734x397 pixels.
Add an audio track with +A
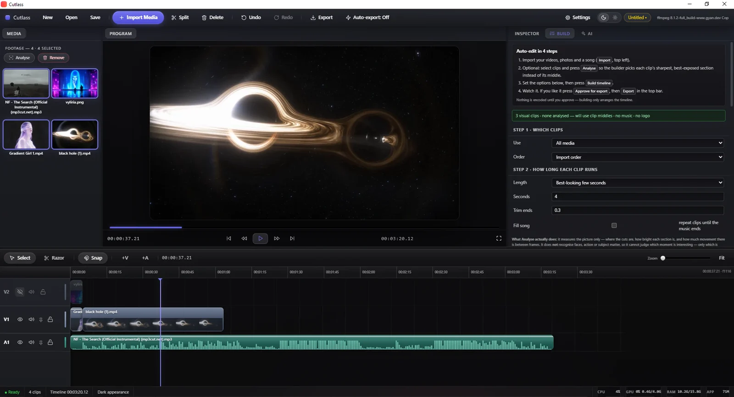tap(145, 258)
